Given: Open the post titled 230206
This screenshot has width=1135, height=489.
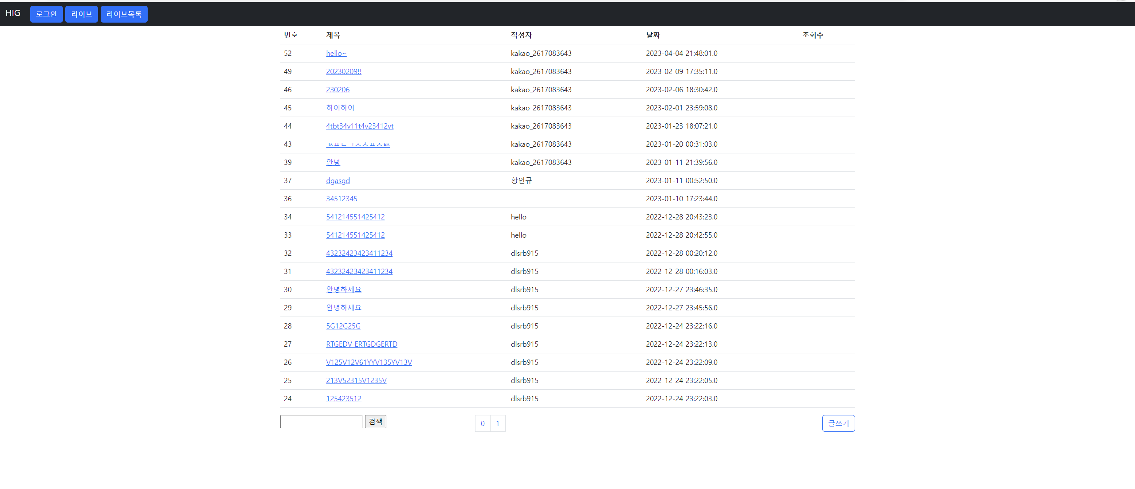Looking at the screenshot, I should (338, 90).
